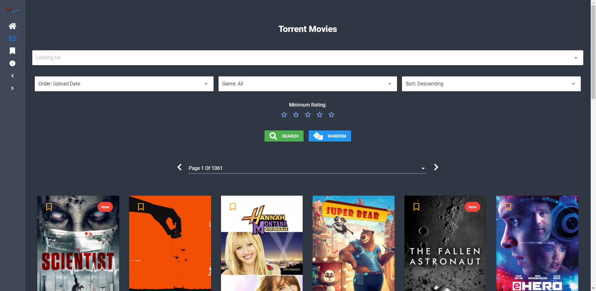Open the Movies film-strip sidebar icon

click(x=12, y=39)
